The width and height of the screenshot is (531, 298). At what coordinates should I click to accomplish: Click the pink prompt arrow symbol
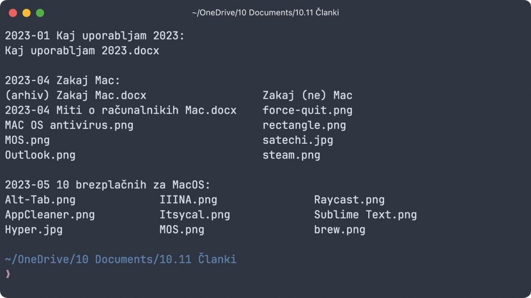8,274
